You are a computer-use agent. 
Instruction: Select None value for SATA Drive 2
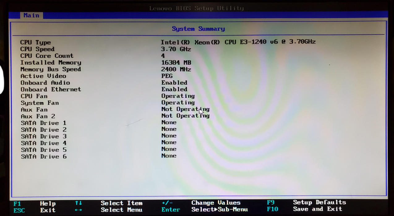pos(169,129)
